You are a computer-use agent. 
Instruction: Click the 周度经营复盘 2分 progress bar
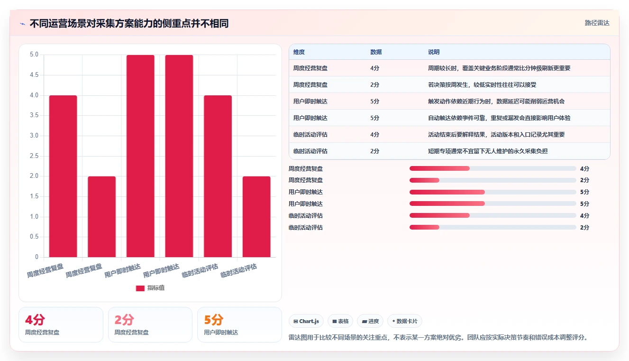point(492,180)
